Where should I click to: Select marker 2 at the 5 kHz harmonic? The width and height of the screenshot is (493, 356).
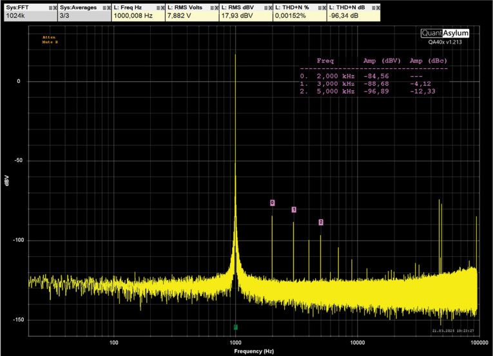tap(321, 223)
